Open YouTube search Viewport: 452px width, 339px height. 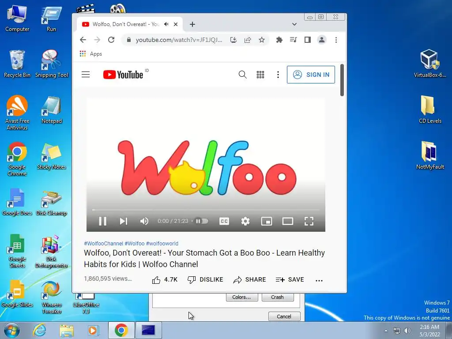(242, 75)
